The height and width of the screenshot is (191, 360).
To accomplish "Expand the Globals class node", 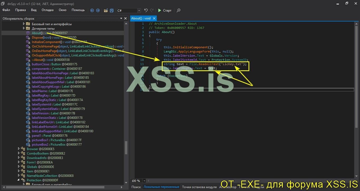I will 19,167.
